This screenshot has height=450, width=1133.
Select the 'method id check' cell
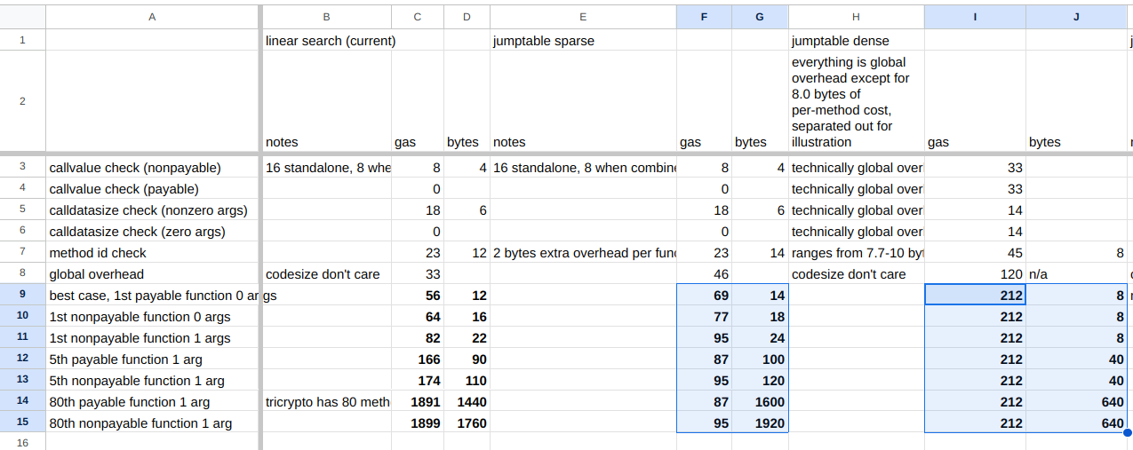(x=152, y=253)
